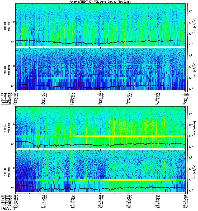The image size is (198, 211).
Task: Click the THB X_RE_GSE value -16.2
Action: [15, 94]
